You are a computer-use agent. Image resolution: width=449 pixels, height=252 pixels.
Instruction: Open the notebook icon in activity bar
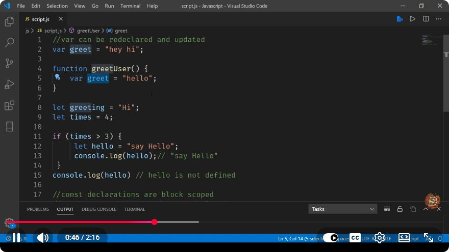10,126
